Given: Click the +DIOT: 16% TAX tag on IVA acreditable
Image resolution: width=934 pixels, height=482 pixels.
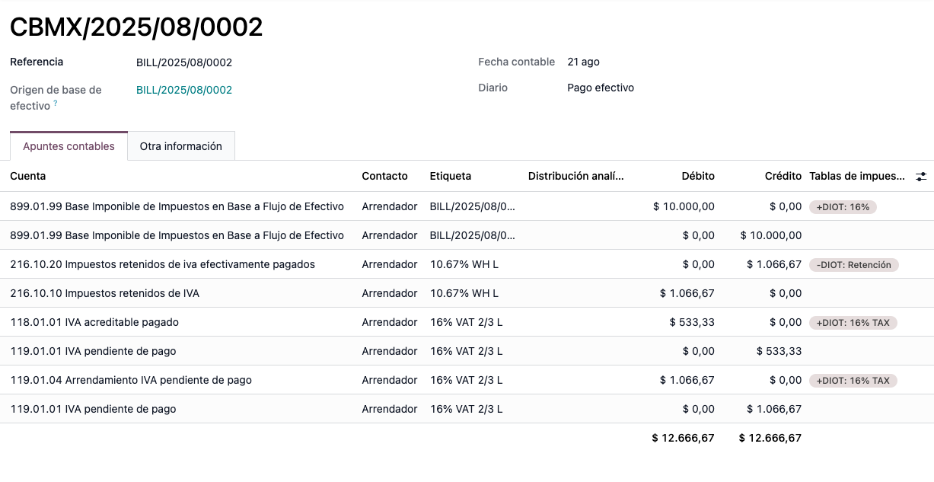Looking at the screenshot, I should 853,322.
